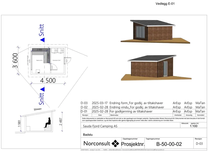Click the interior door swing symbol between the rooms
The width and height of the screenshot is (208, 156).
pyautogui.click(x=54, y=67)
